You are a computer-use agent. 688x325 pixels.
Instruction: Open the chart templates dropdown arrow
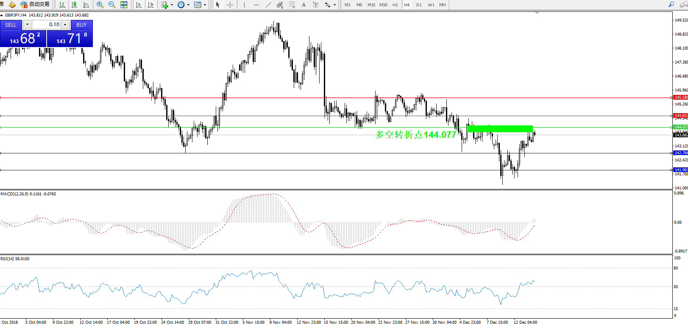(205, 5)
